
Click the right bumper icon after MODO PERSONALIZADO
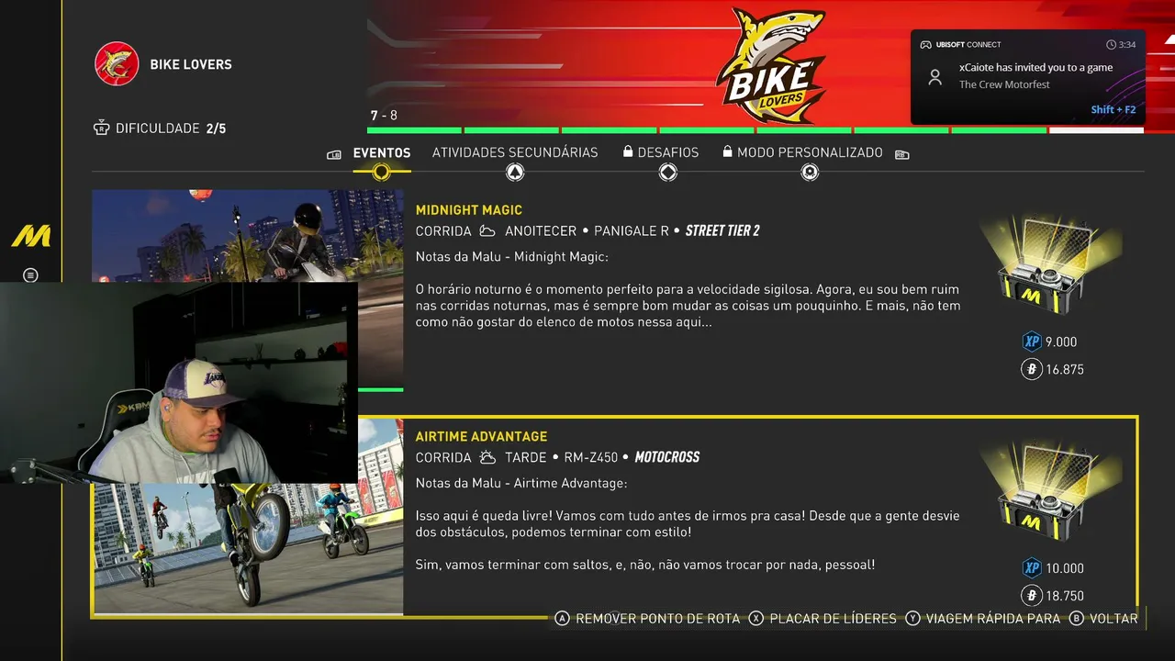point(901,154)
